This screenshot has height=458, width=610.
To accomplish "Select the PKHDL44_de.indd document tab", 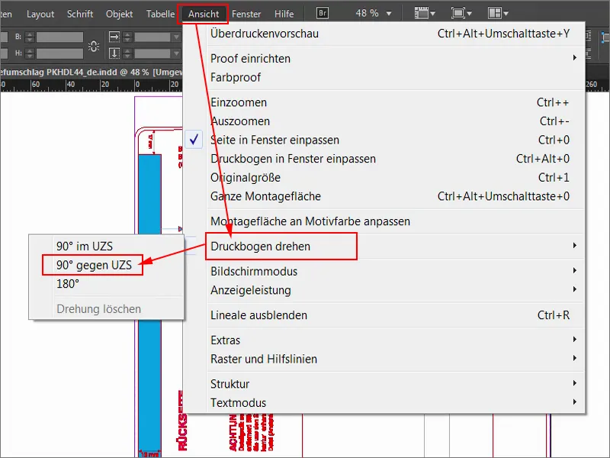I will click(91, 72).
